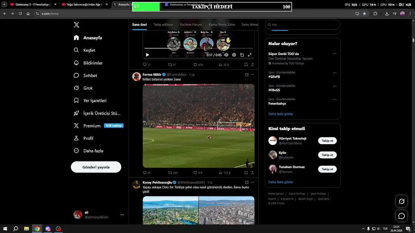Screen dimensions: 415x233
Task: Bookmark Forma Milör post
Action: (246, 173)
